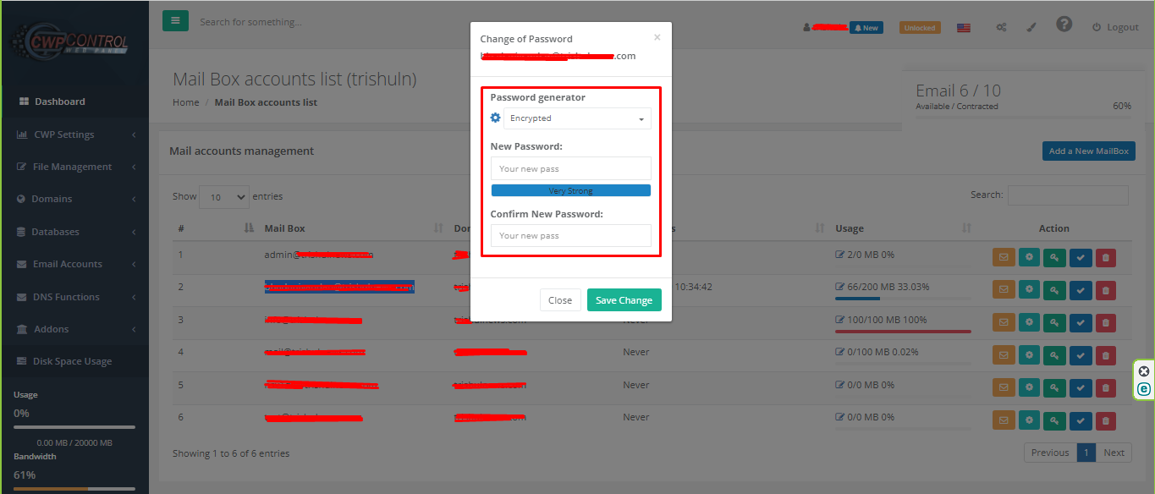The image size is (1155, 494).
Task: Expand CWP Settings in the sidebar
Action: pos(74,134)
